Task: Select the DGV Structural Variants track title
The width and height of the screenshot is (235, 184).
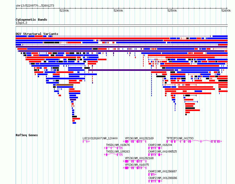Action: 37,34
